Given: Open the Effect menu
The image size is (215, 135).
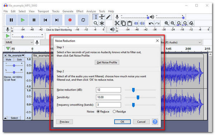Looking at the screenshot, I should [x=80, y=11].
